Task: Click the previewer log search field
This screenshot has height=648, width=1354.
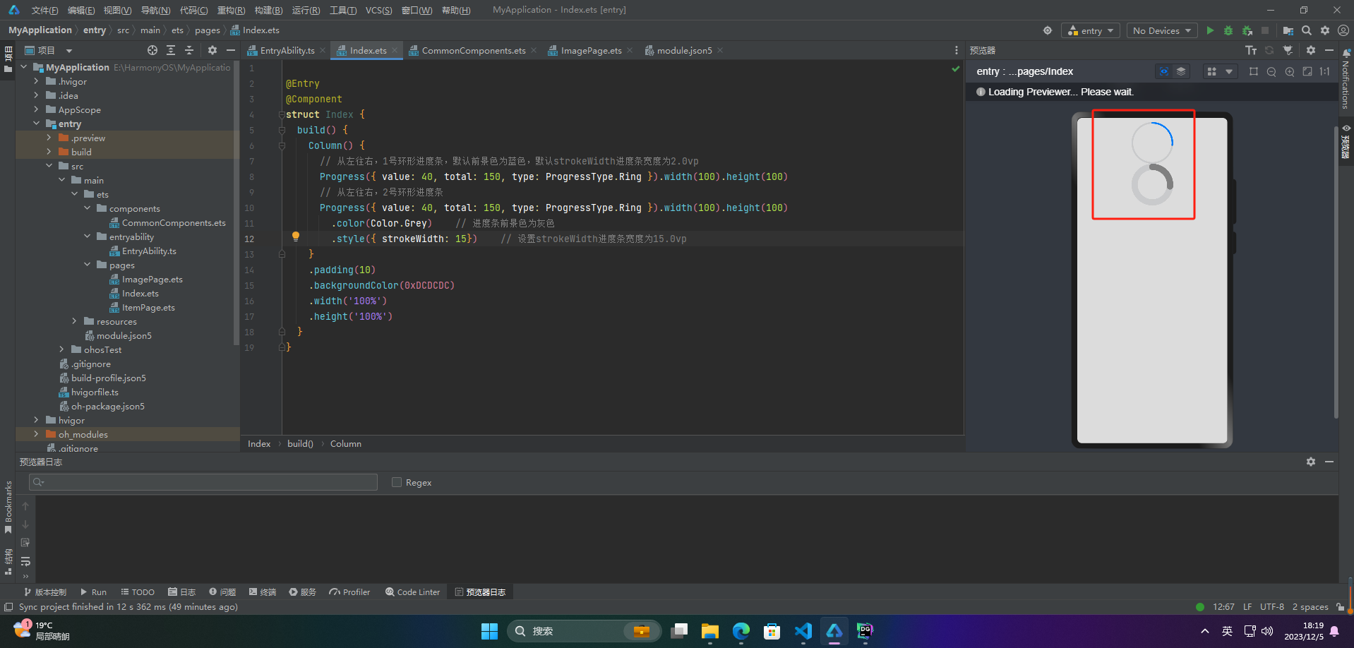Action: coord(203,482)
